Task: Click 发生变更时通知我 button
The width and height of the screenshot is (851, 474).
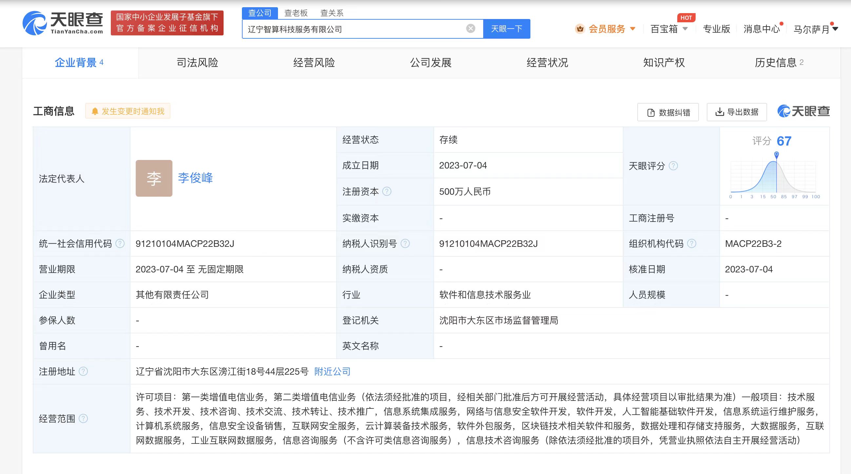Action: pyautogui.click(x=128, y=111)
